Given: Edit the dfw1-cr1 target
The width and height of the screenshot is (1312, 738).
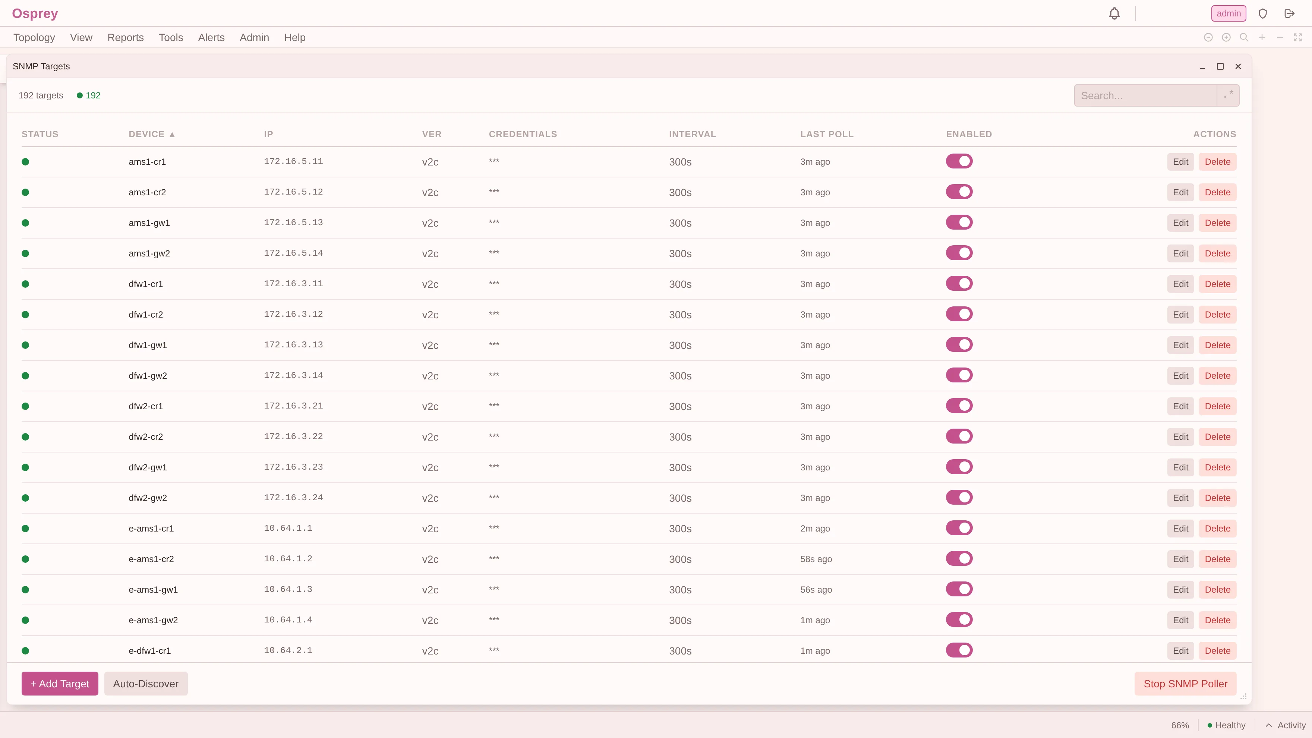Looking at the screenshot, I should pos(1180,284).
